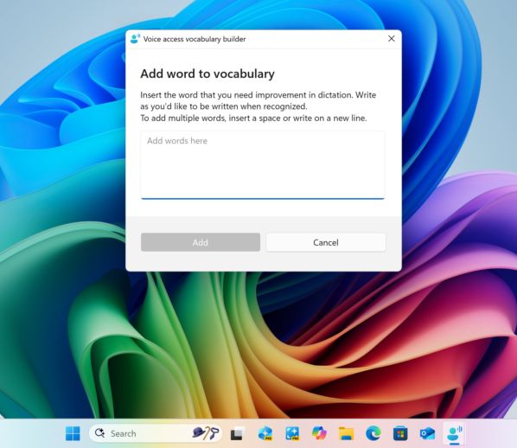517x448 pixels.
Task: Open the Microsoft Store app
Action: (x=400, y=433)
